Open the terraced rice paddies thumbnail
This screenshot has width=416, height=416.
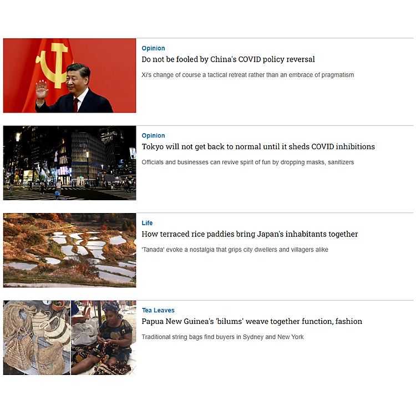69,250
